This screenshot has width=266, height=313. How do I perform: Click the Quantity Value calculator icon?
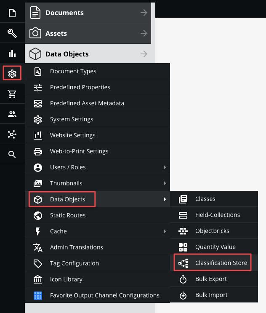[183, 247]
